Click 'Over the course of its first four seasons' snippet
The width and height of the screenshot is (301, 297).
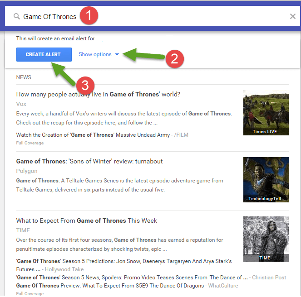[119, 244]
